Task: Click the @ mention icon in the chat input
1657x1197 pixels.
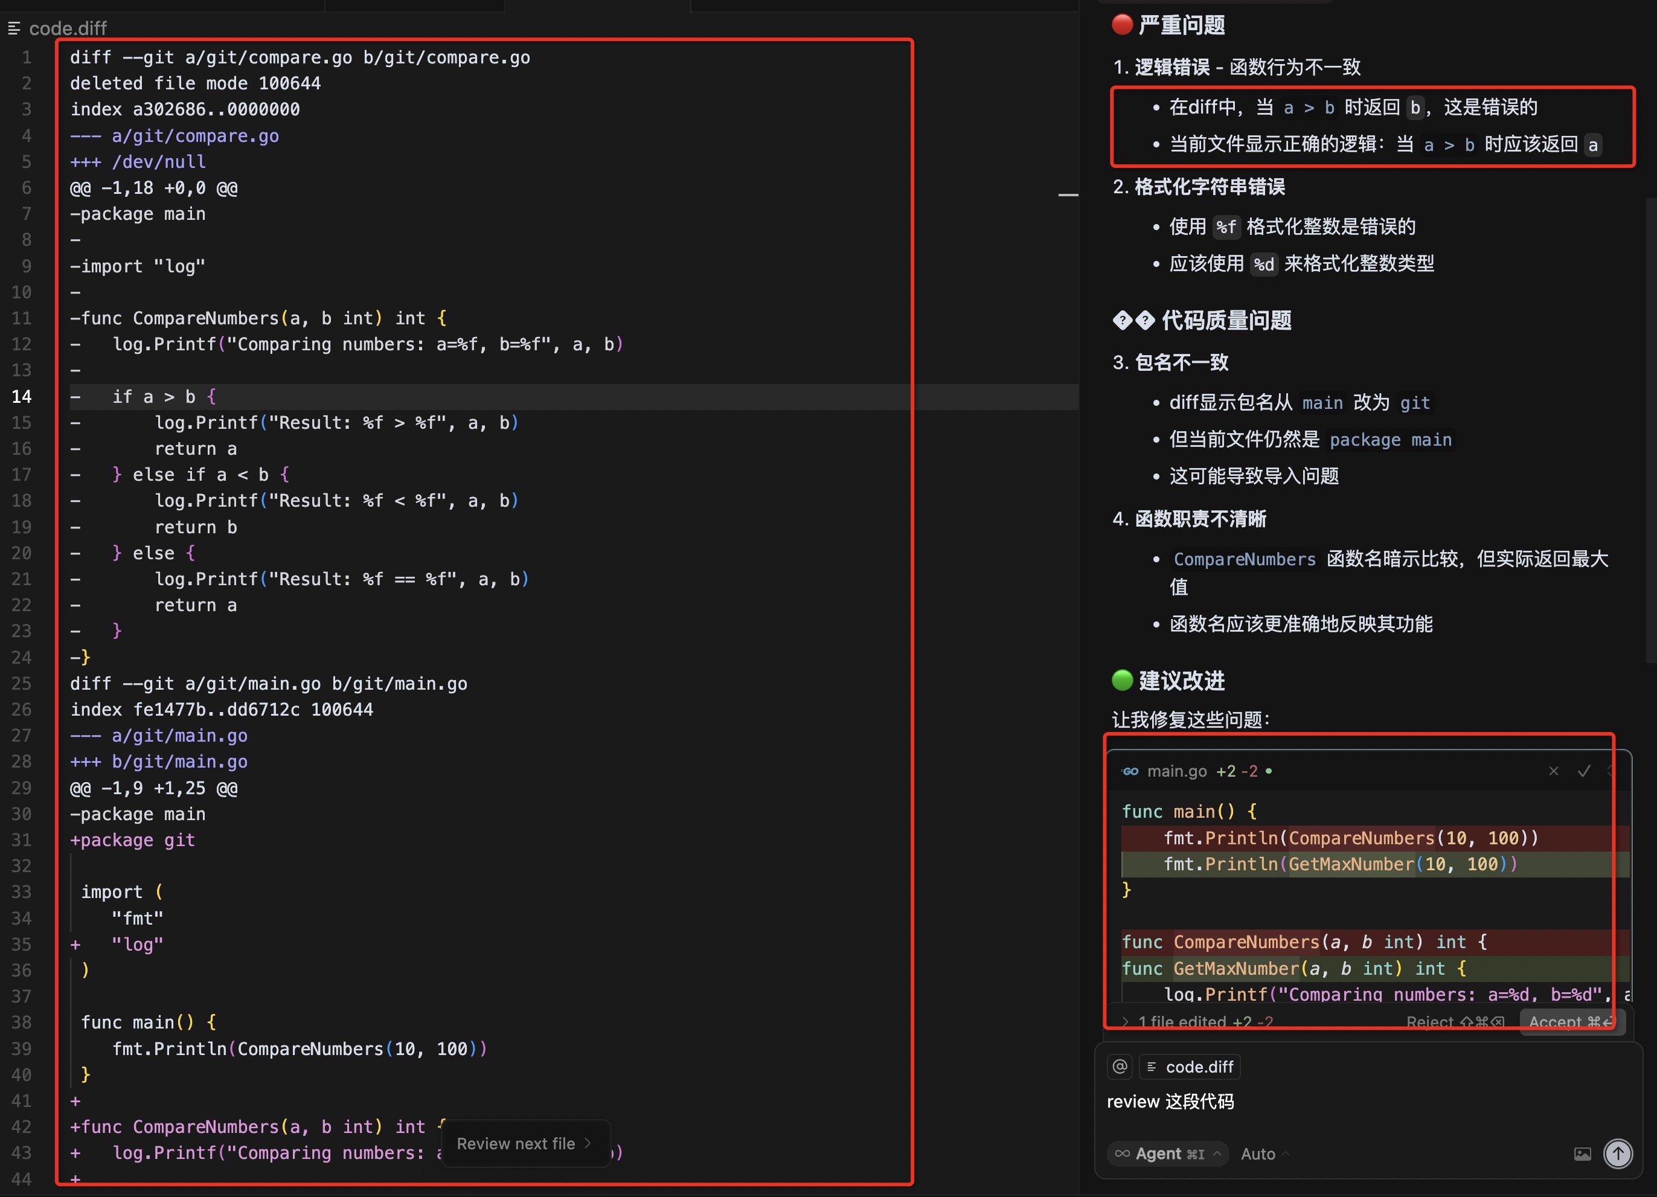Action: click(x=1120, y=1067)
